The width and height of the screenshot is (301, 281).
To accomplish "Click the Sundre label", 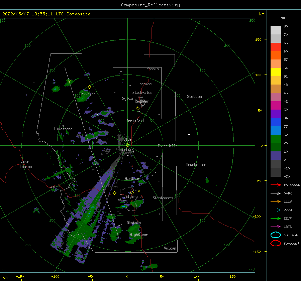I will click(101, 139).
